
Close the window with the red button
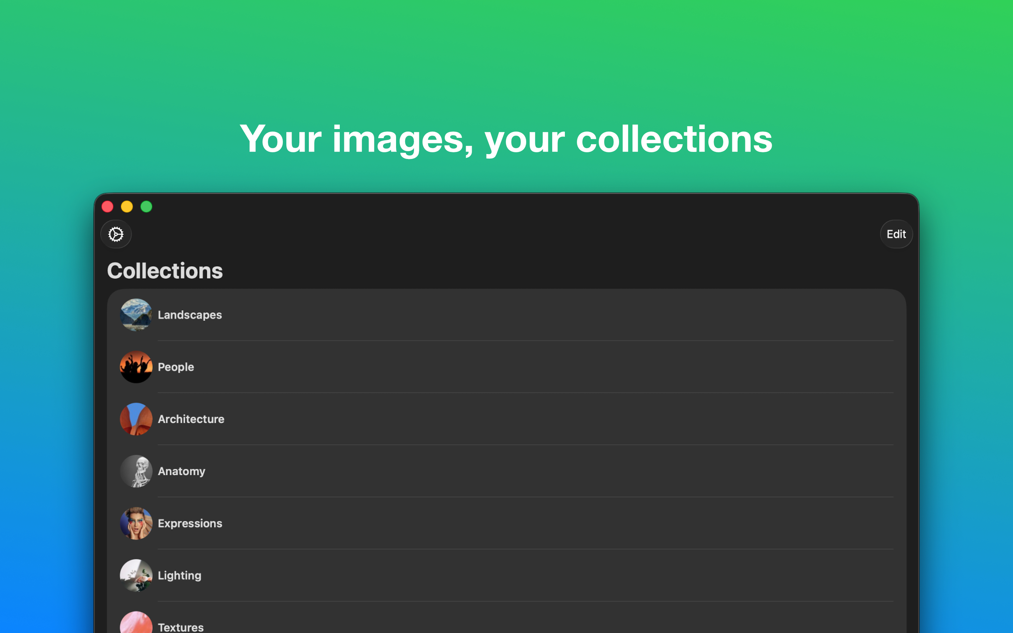(108, 206)
